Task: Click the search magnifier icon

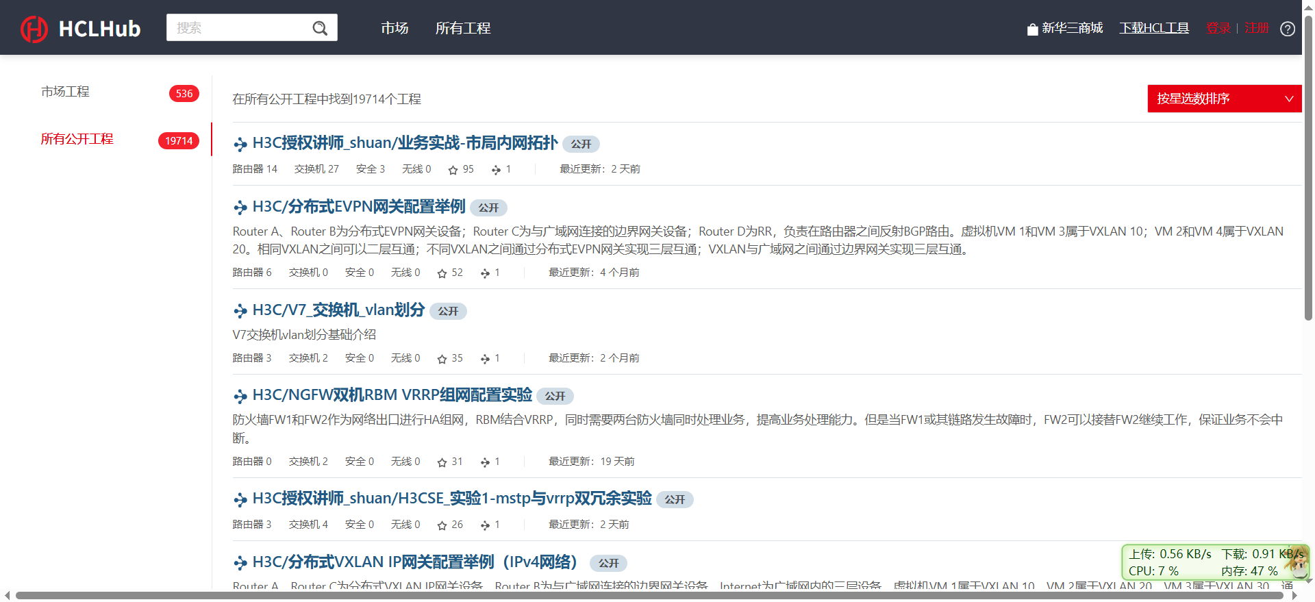Action: point(320,28)
